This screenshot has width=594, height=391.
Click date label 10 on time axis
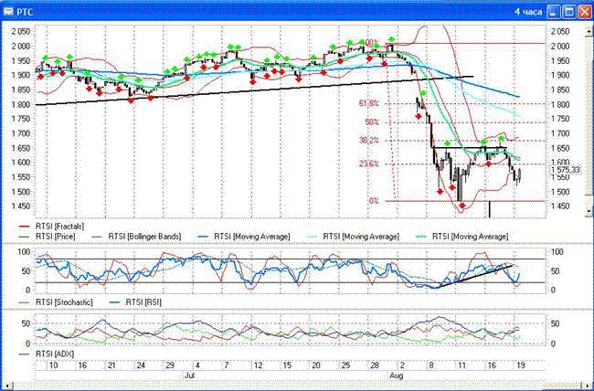click(53, 365)
